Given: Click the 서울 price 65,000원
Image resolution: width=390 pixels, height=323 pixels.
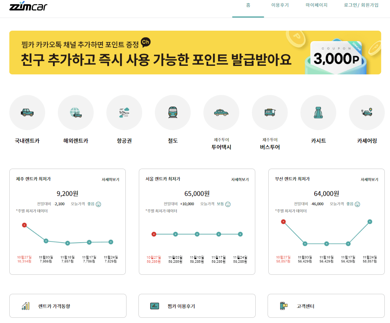Looking at the screenshot, I should pos(197,193).
